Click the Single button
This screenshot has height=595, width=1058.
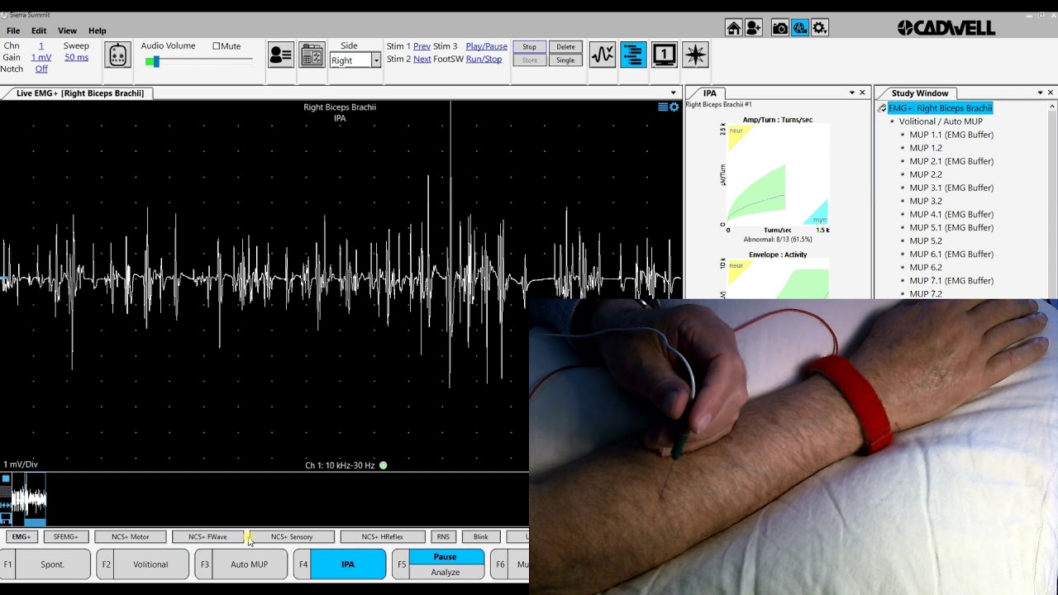565,60
